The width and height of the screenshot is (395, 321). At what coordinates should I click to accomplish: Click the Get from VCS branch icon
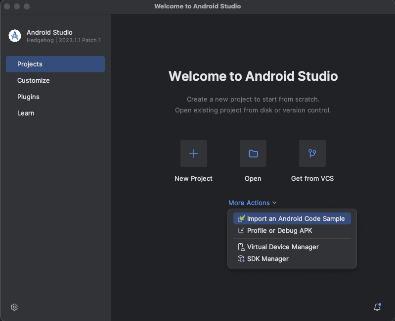(x=312, y=154)
